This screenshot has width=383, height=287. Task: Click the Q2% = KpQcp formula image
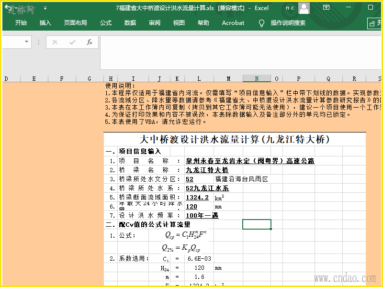click(x=181, y=248)
